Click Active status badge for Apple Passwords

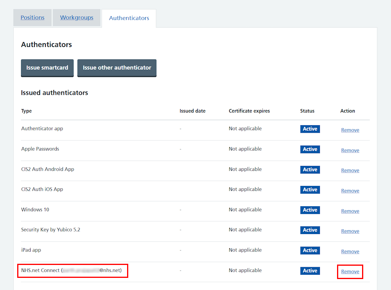coord(310,149)
